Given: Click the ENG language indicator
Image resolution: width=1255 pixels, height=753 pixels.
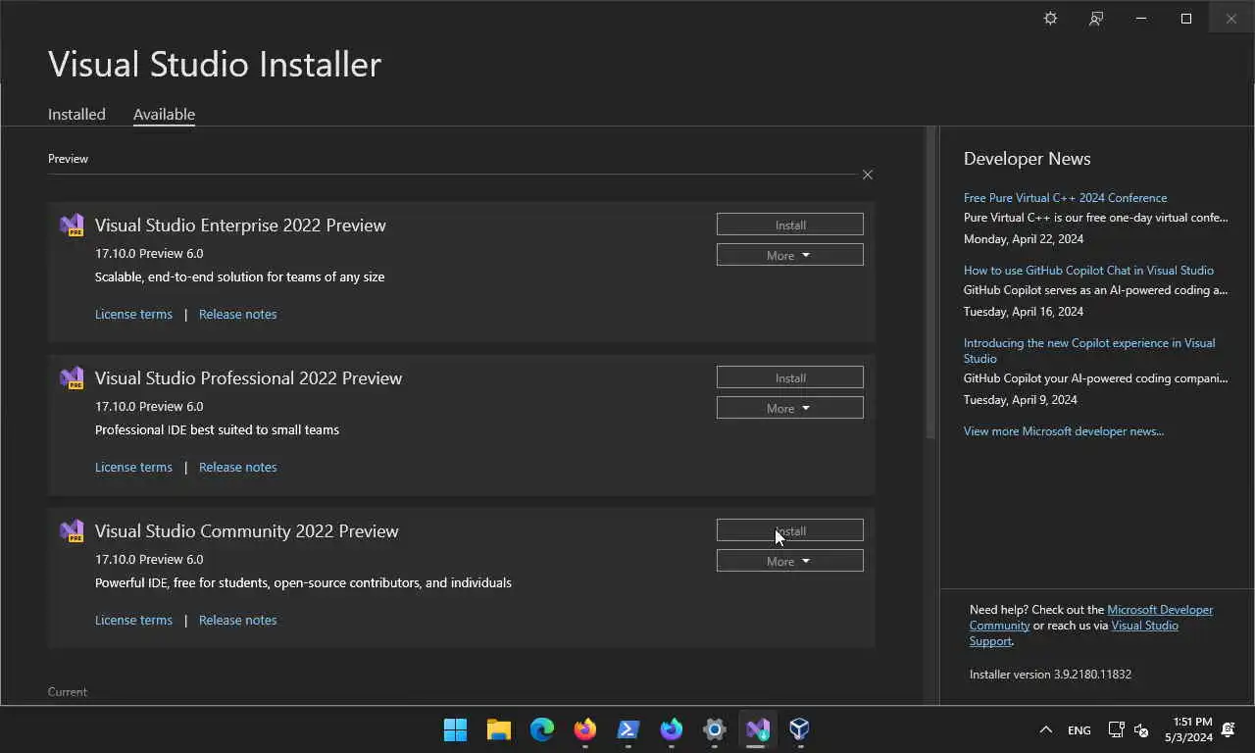Looking at the screenshot, I should pos(1079,730).
